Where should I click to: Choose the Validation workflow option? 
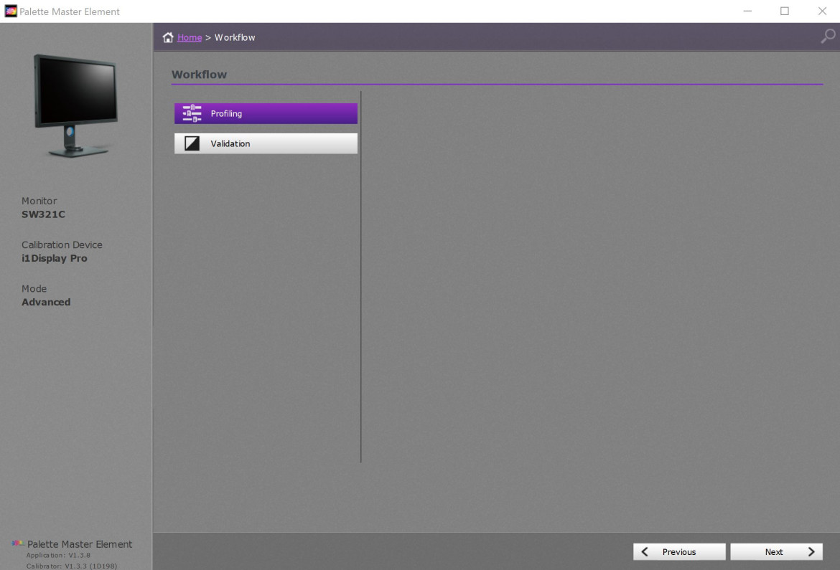pos(266,143)
